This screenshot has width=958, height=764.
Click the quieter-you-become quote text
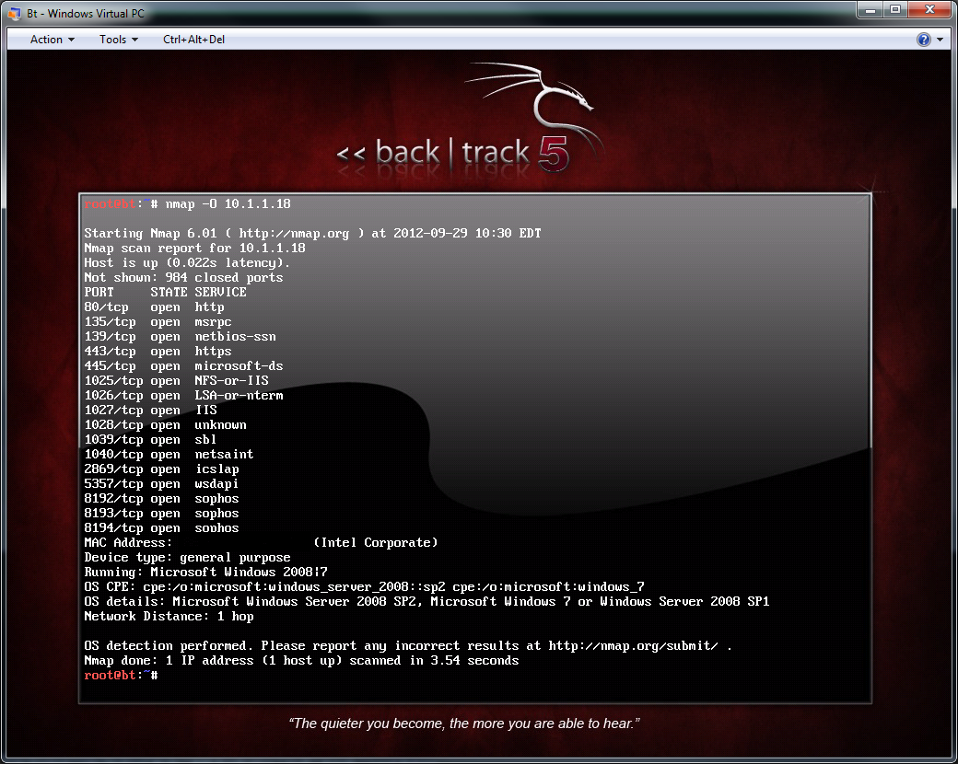coord(464,723)
